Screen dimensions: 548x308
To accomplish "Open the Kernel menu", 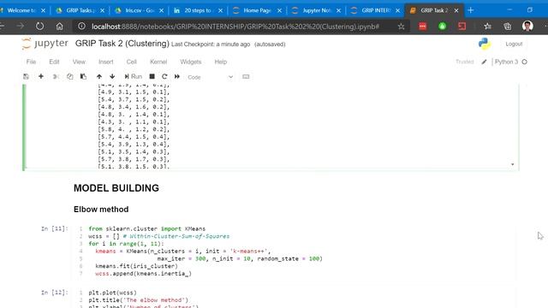I will pos(158,62).
